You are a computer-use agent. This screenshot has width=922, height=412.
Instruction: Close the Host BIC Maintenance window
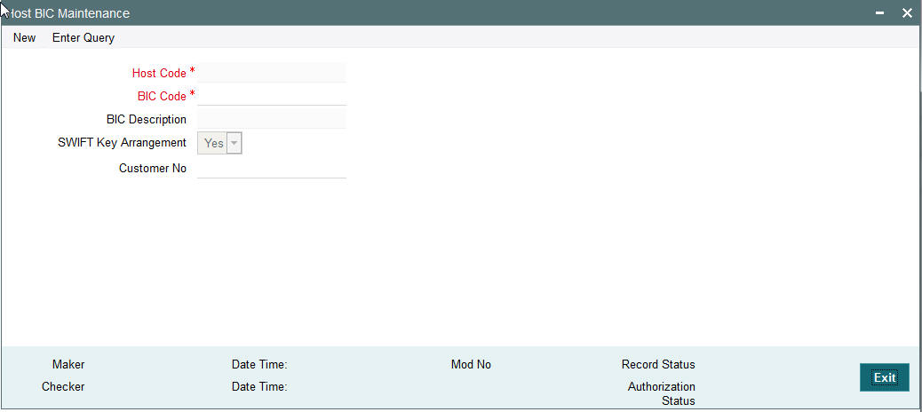pyautogui.click(x=907, y=13)
